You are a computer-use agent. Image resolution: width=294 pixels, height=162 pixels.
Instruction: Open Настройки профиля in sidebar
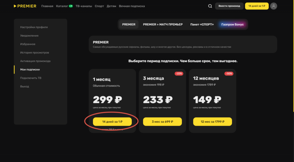34,27
